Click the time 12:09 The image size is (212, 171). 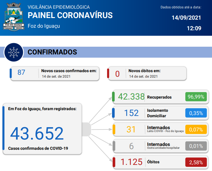(x=194, y=28)
